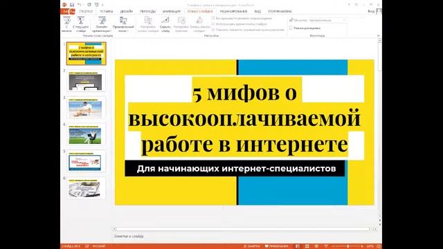This screenshot has width=443, height=249.
Task: Switch to Normal view icon in status bar
Action: click(298, 246)
